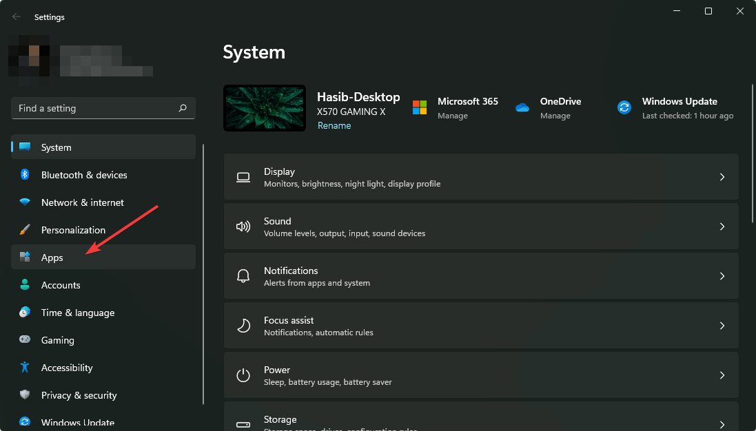Expand the Focus assist row chevron
Viewport: 756px width, 431px height.
722,326
